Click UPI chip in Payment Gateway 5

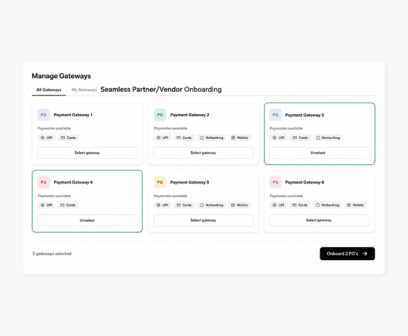point(162,205)
